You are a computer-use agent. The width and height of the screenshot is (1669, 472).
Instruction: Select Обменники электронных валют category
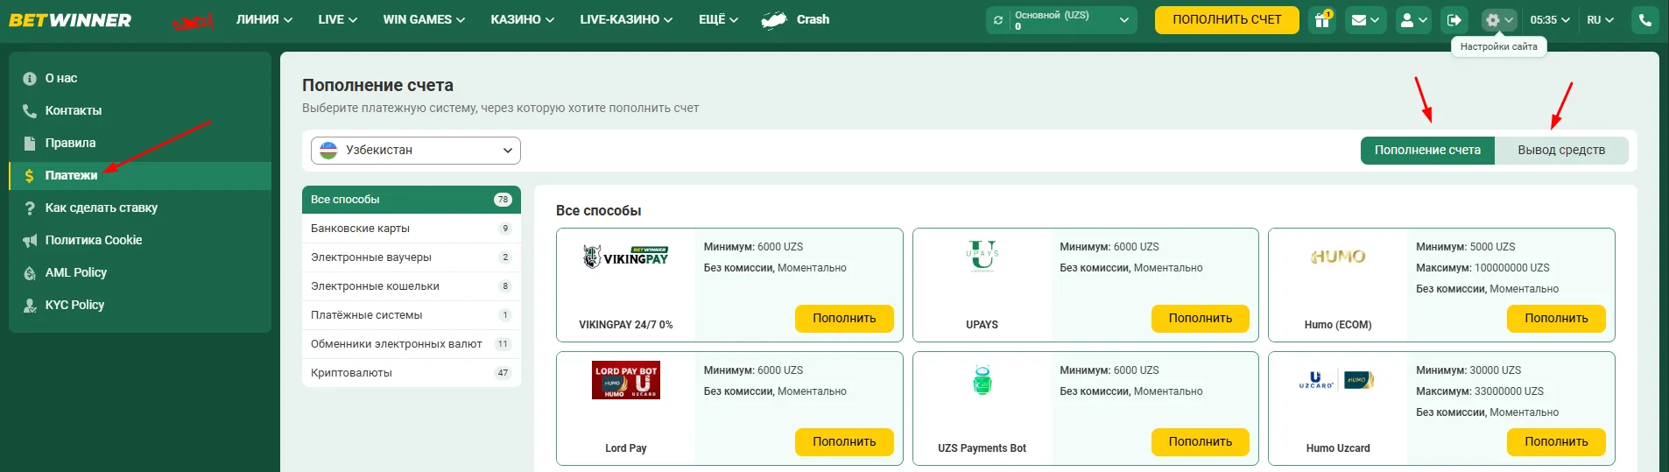[412, 344]
